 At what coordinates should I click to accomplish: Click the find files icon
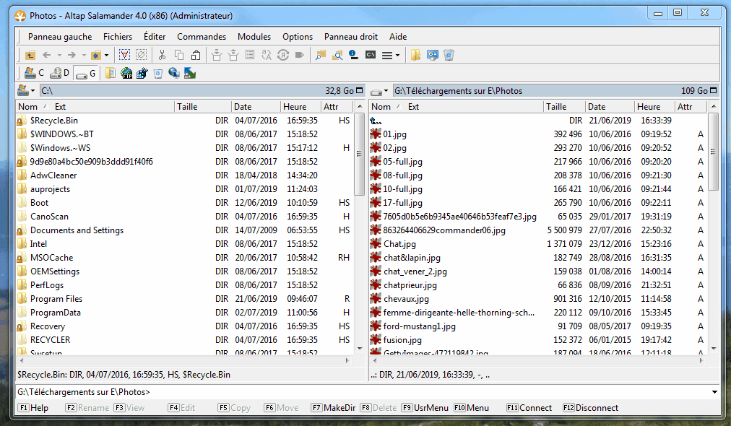[x=337, y=55]
